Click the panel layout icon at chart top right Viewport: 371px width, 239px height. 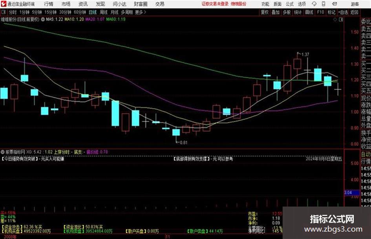coord(341,20)
